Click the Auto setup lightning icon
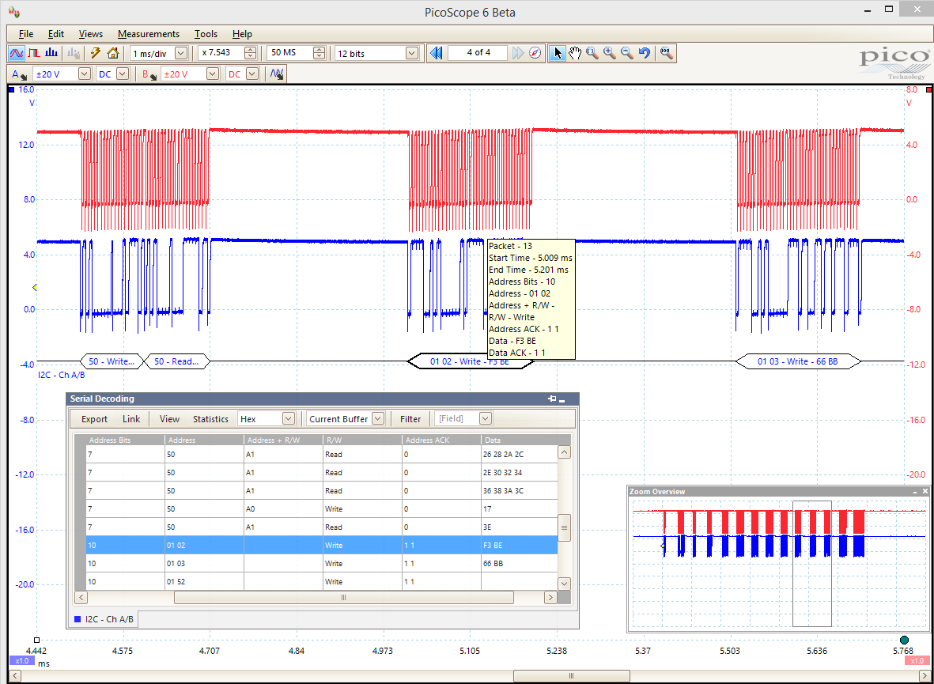 tap(96, 53)
